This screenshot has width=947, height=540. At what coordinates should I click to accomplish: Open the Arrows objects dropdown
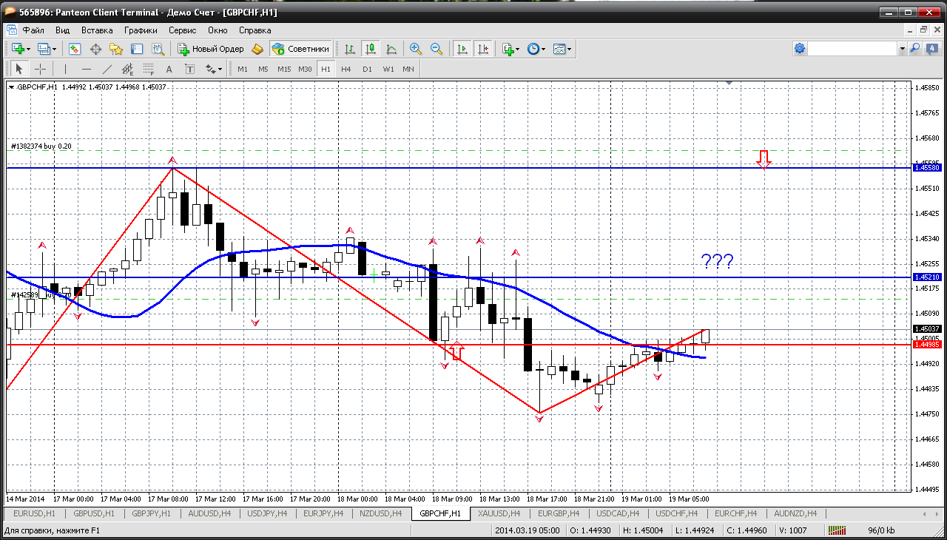214,69
